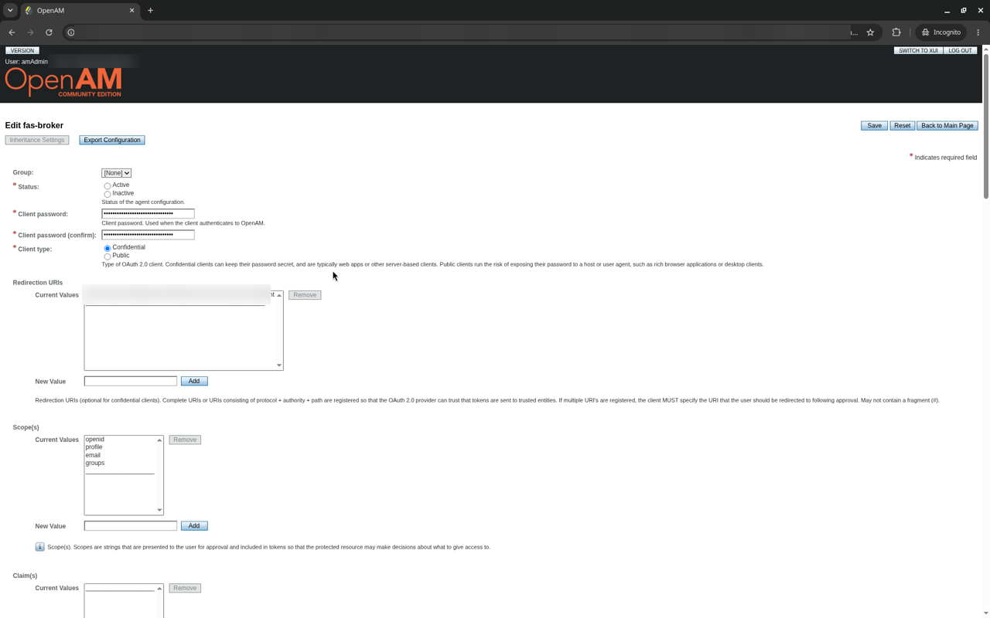Select Inactive status radio button
The height and width of the screenshot is (618, 990).
point(108,194)
